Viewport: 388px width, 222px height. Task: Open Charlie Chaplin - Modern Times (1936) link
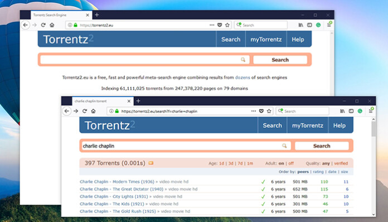click(x=117, y=182)
